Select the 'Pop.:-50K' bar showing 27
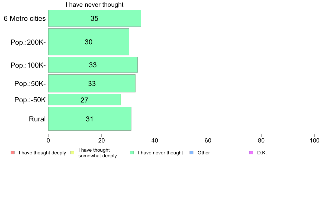322x199 pixels. point(84,100)
